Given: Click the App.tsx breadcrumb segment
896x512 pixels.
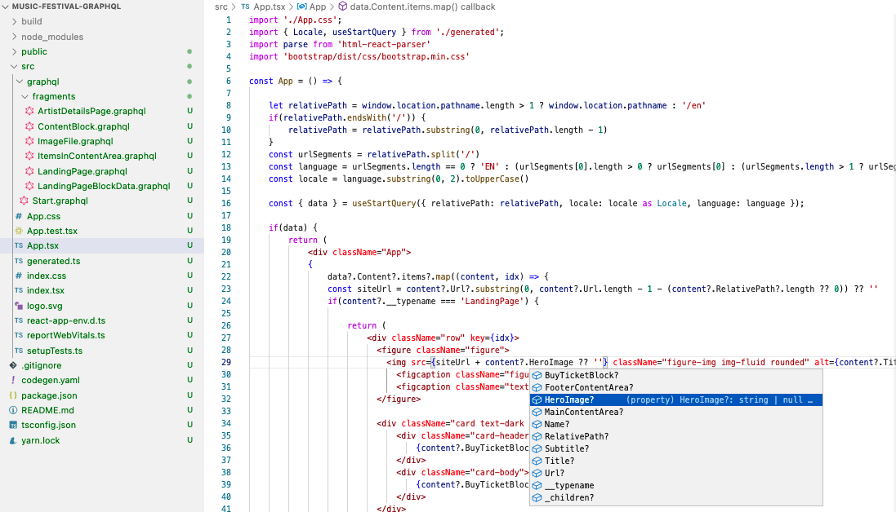Looking at the screenshot, I should click(269, 7).
